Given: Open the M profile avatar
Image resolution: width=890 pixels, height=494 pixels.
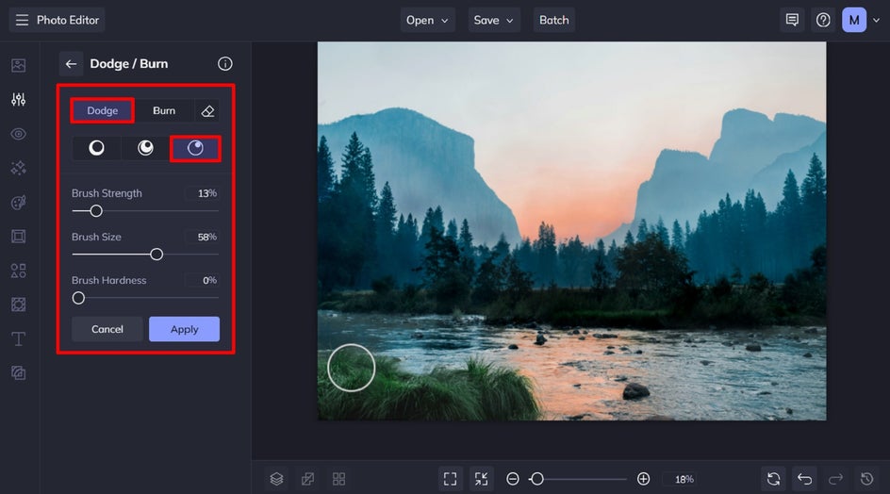Looking at the screenshot, I should [853, 21].
